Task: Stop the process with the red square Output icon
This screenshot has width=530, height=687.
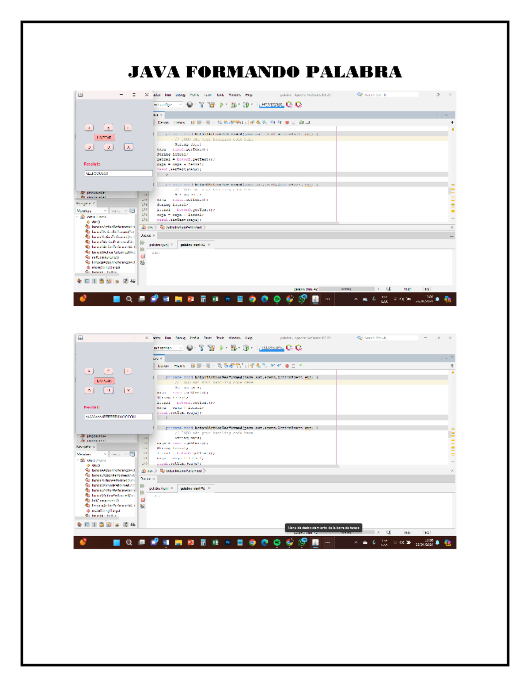Action: coord(142,256)
